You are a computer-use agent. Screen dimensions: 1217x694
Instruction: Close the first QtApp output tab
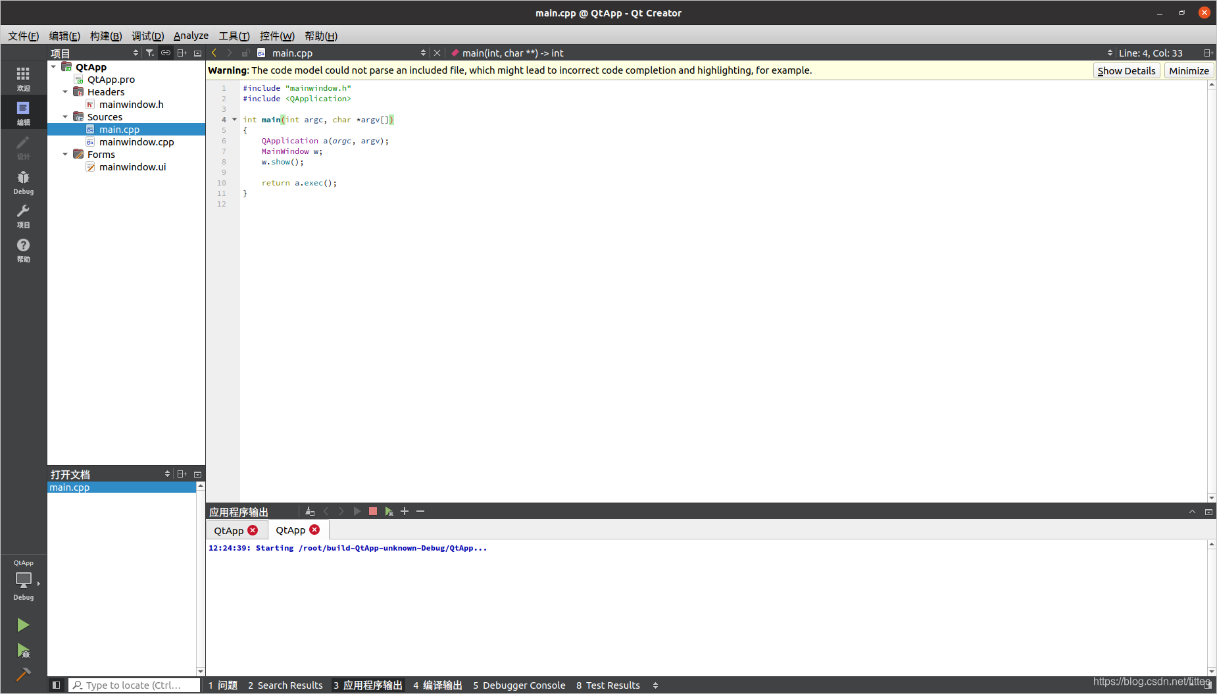pos(253,530)
